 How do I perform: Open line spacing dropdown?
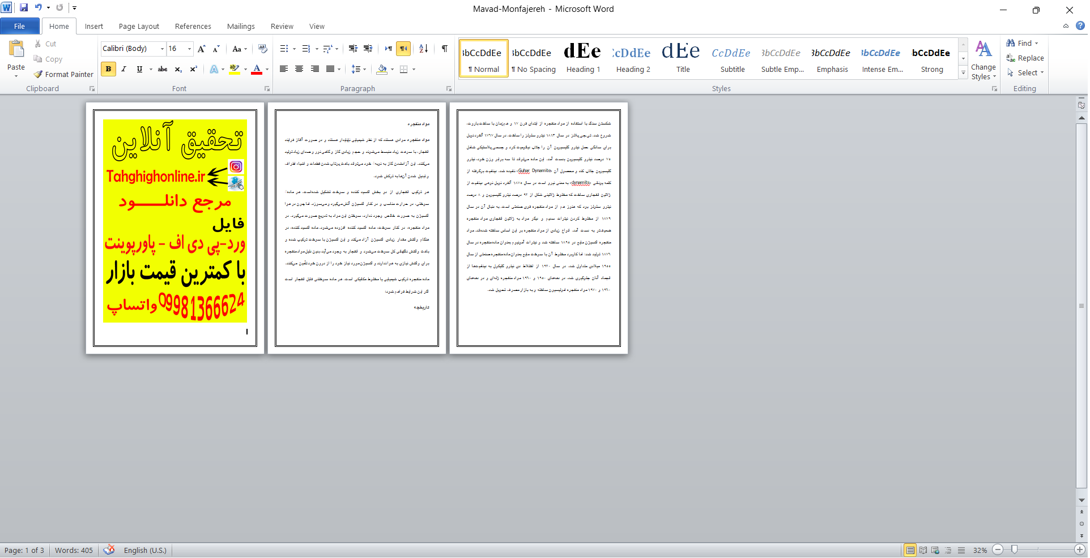pyautogui.click(x=359, y=69)
